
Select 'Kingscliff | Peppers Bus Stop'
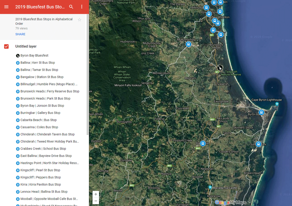pyautogui.click(x=41, y=177)
